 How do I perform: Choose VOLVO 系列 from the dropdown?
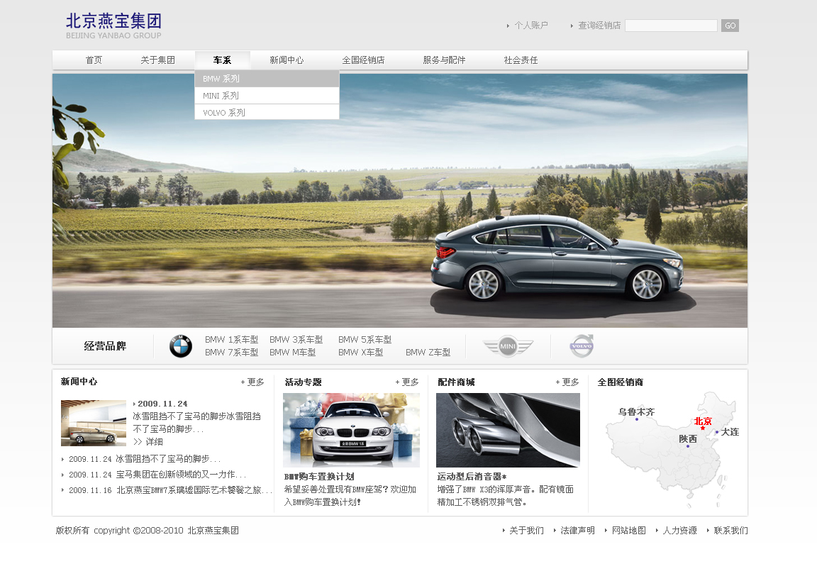(267, 112)
